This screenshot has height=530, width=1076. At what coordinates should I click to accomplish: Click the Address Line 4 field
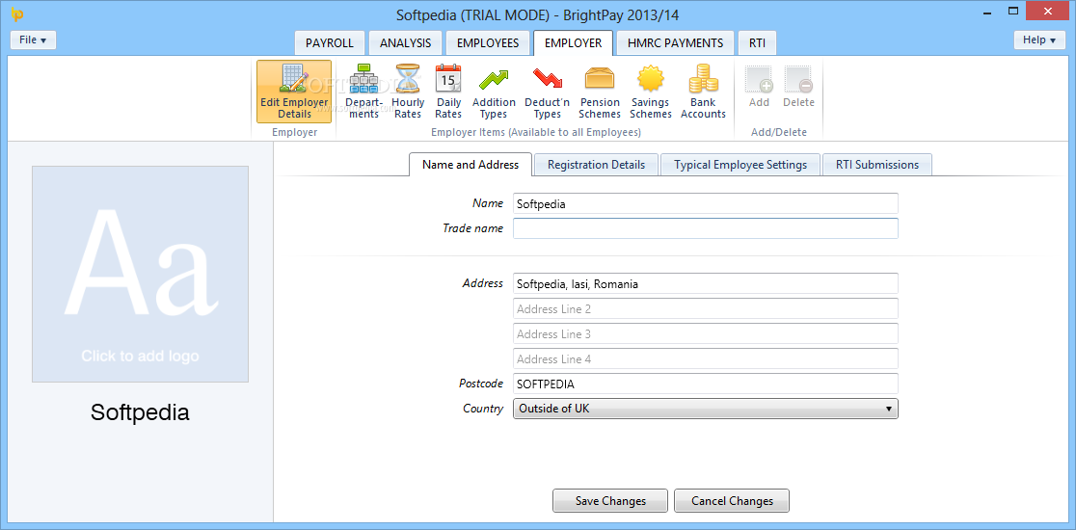[x=706, y=358]
